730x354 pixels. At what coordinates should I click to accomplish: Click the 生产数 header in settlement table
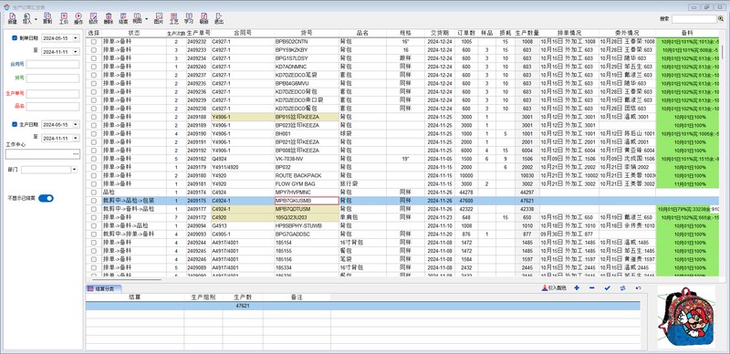pyautogui.click(x=243, y=297)
